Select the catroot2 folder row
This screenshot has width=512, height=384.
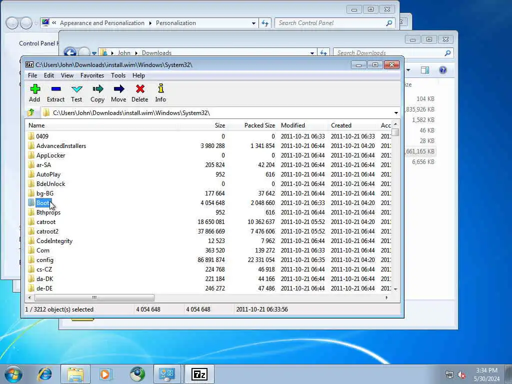pyautogui.click(x=209, y=231)
